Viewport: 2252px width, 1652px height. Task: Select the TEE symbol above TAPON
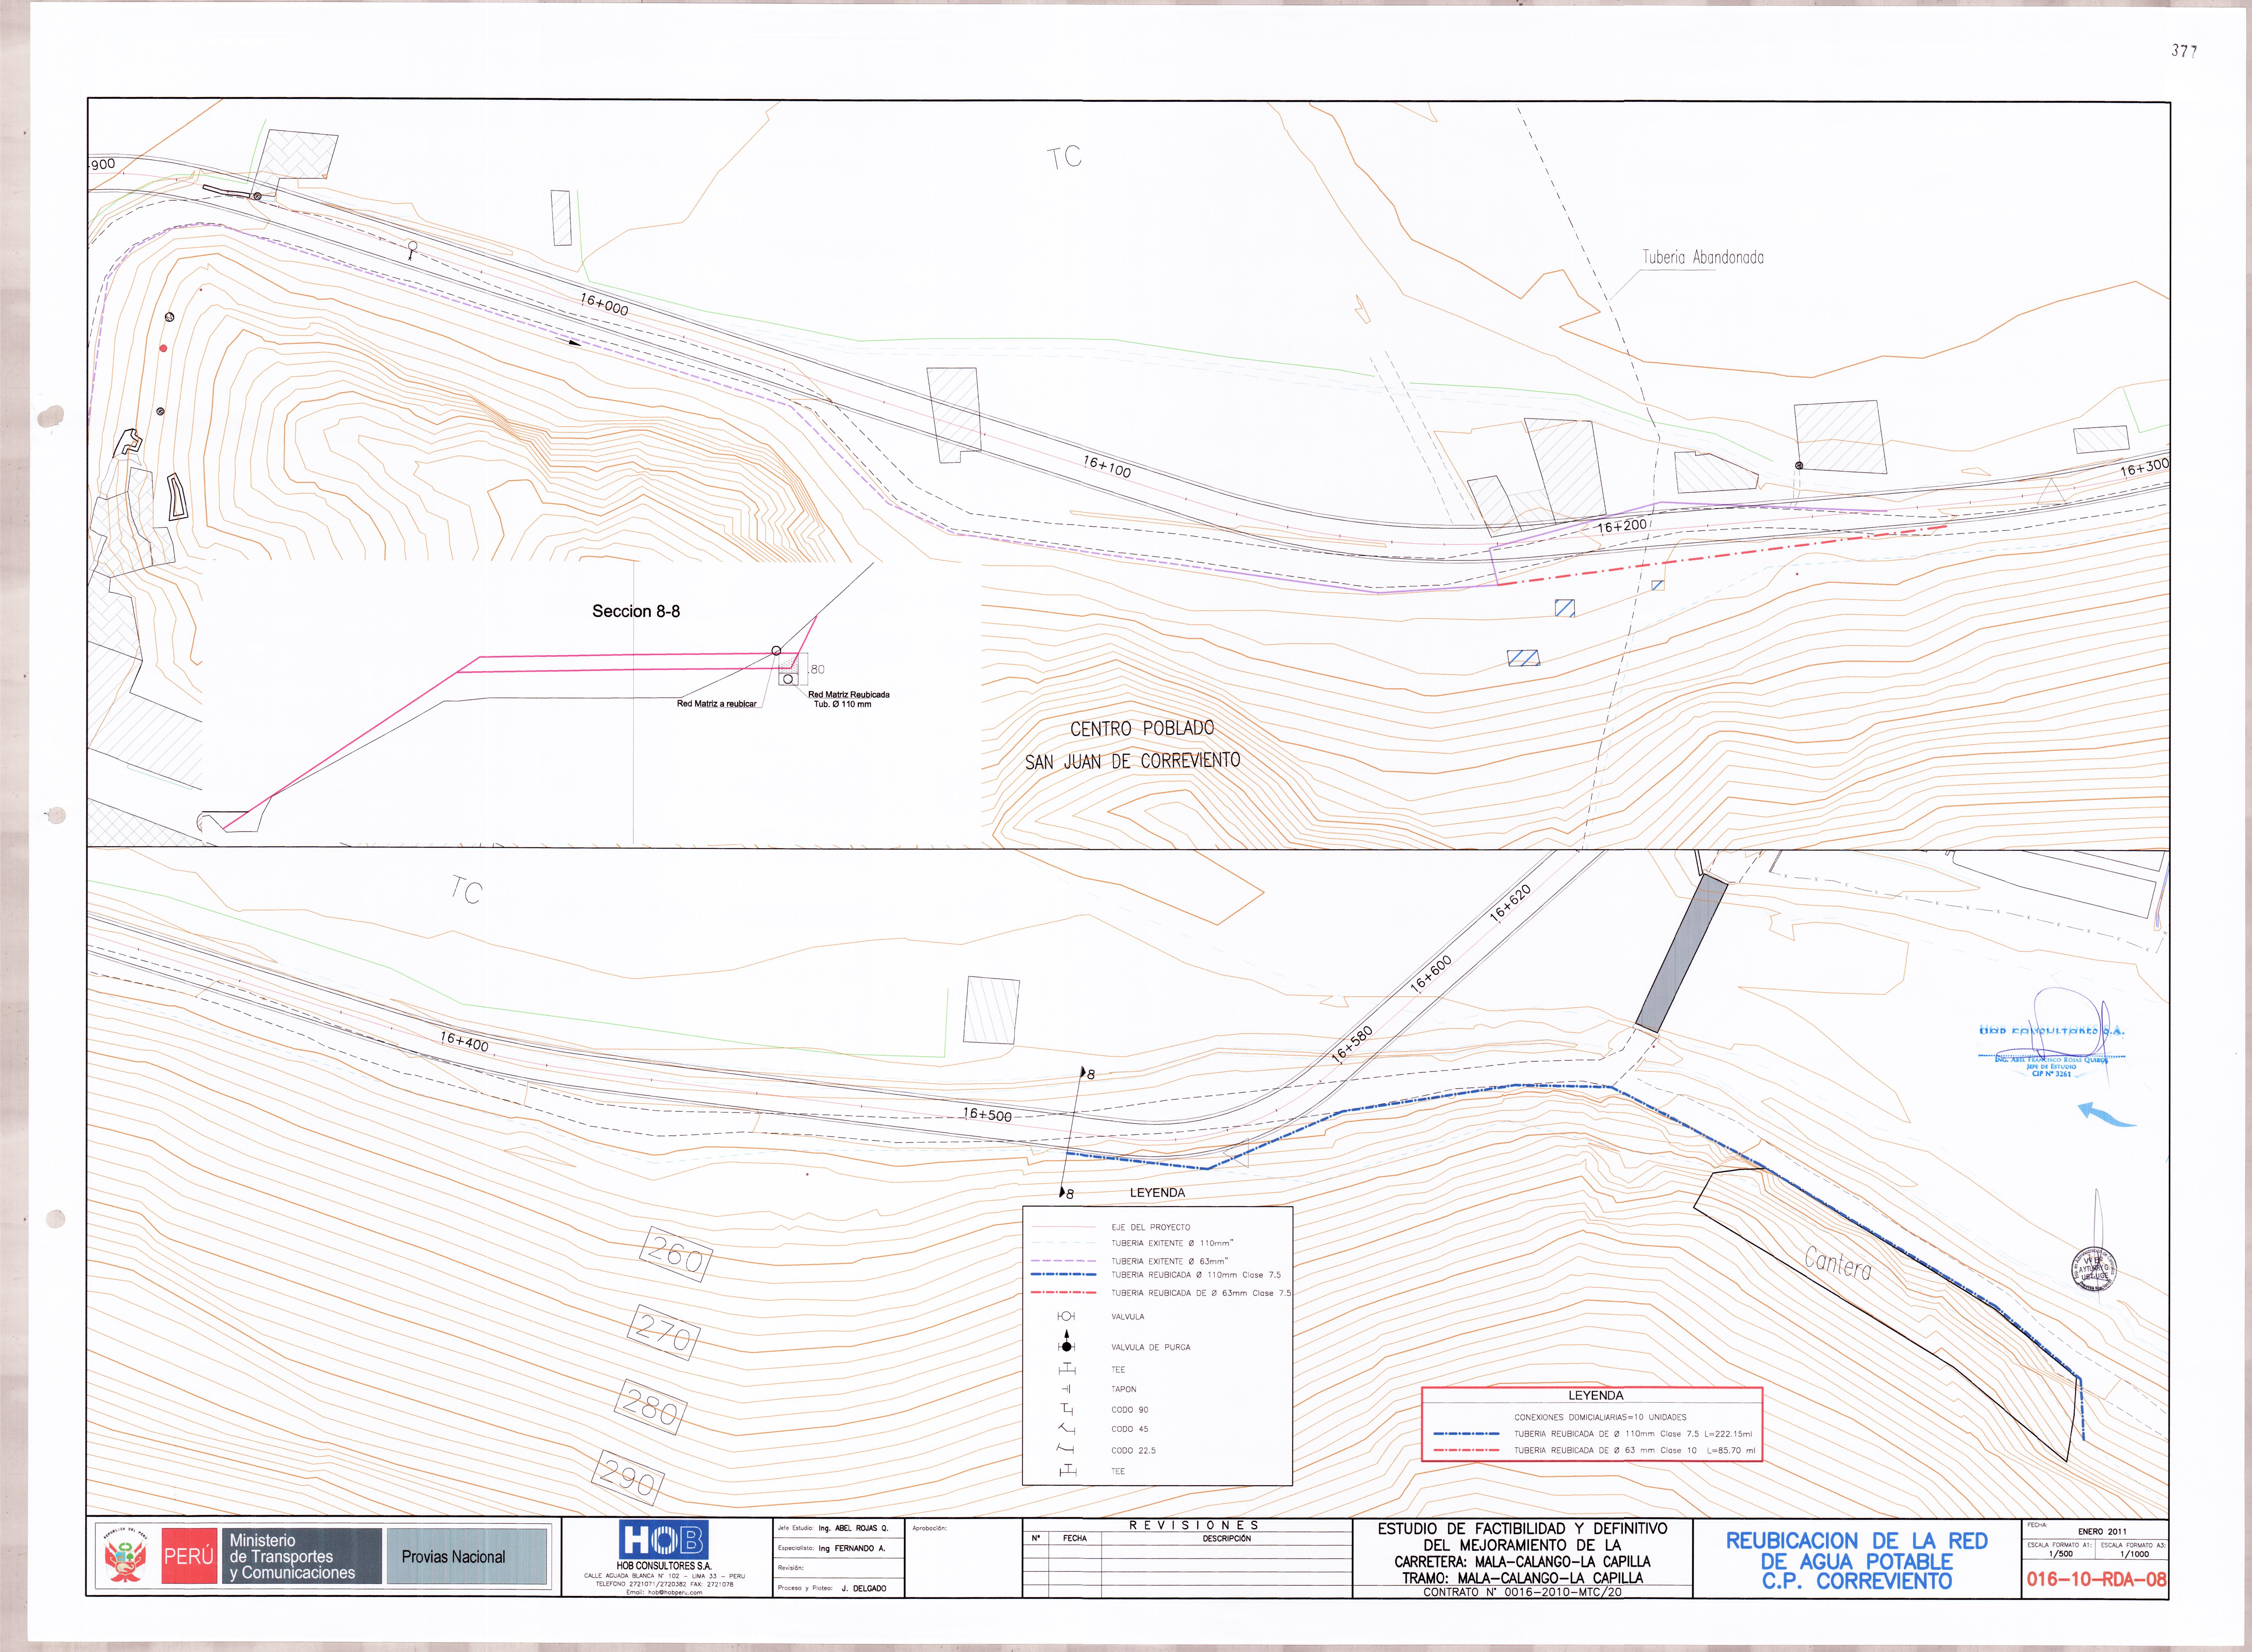pyautogui.click(x=1067, y=1369)
